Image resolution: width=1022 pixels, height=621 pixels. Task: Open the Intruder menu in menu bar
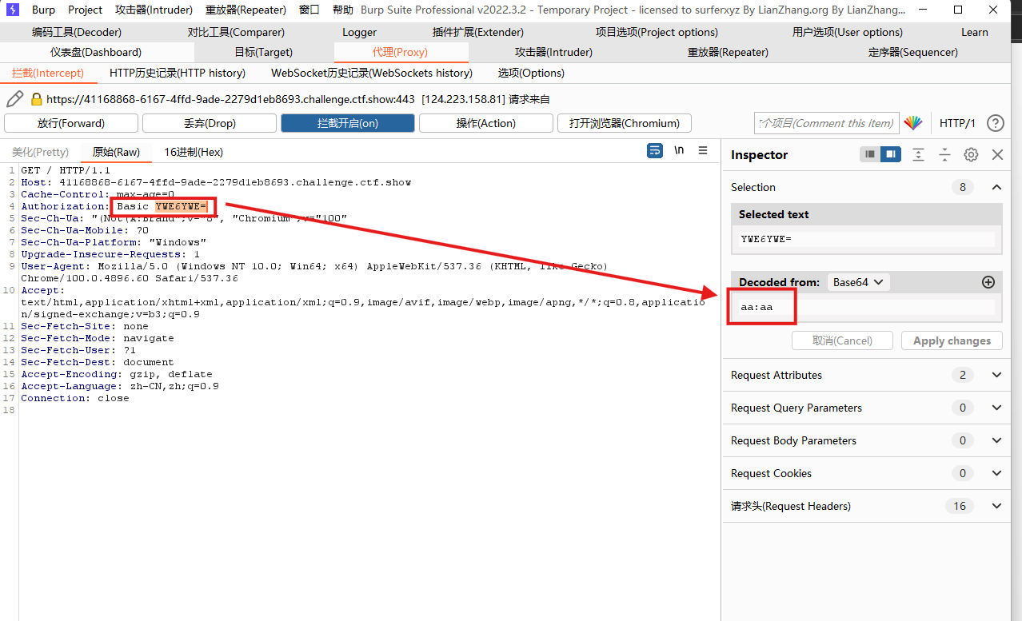[154, 10]
